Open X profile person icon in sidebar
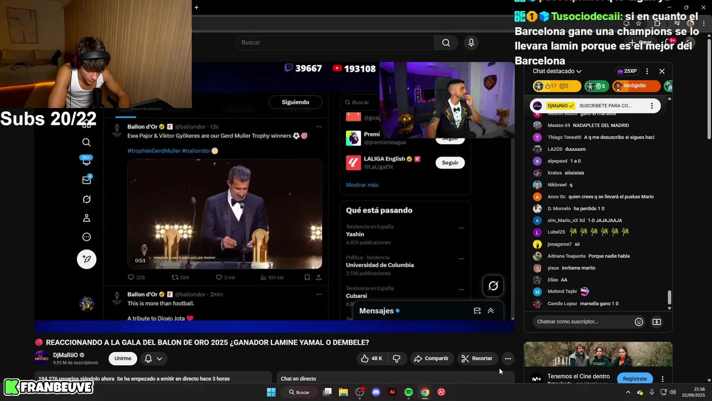The image size is (712, 401). pyautogui.click(x=86, y=218)
